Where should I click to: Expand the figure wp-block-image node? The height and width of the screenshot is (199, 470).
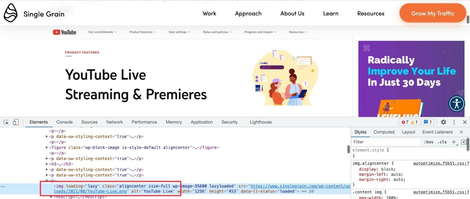click(47, 148)
